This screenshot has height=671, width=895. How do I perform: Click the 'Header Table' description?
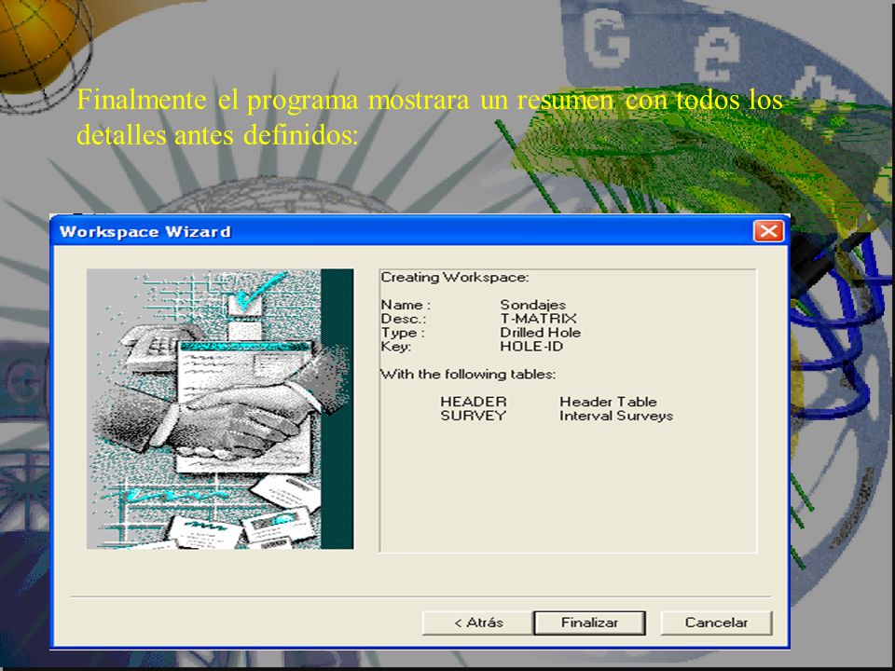[x=608, y=402]
